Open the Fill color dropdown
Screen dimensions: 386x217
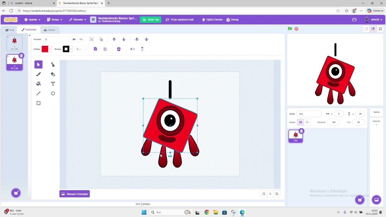(46, 49)
